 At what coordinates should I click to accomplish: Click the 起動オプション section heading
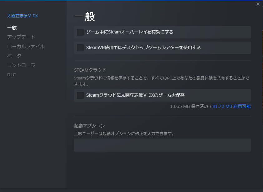[x=89, y=125]
